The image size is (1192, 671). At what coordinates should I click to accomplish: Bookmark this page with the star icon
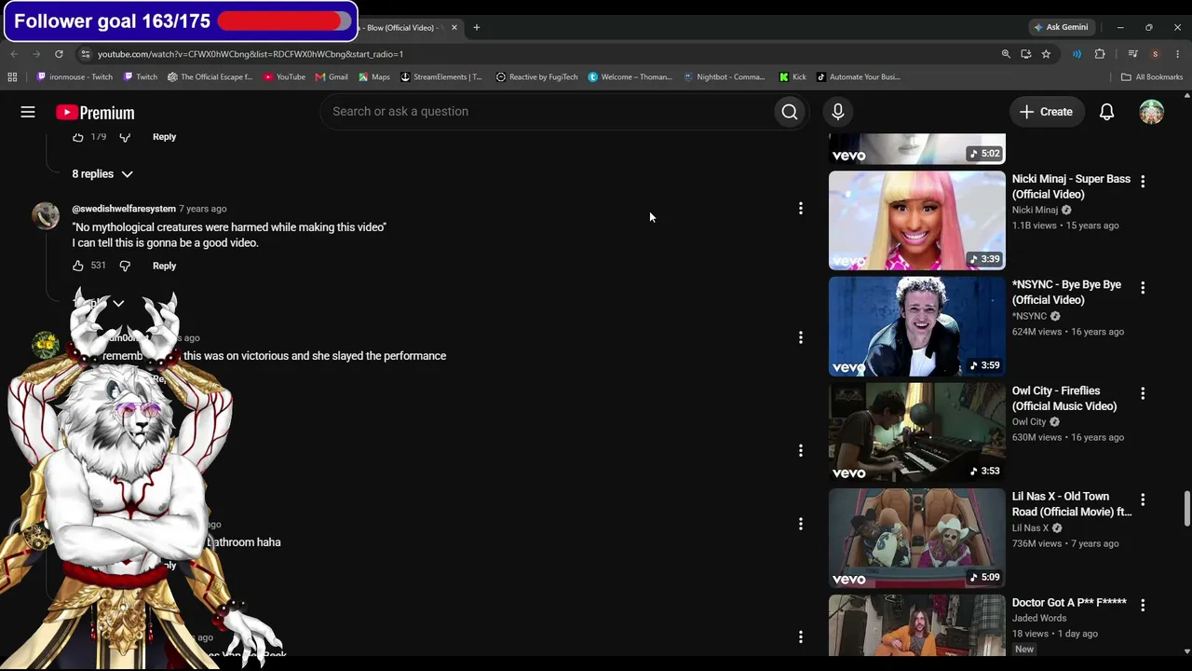pyautogui.click(x=1046, y=54)
